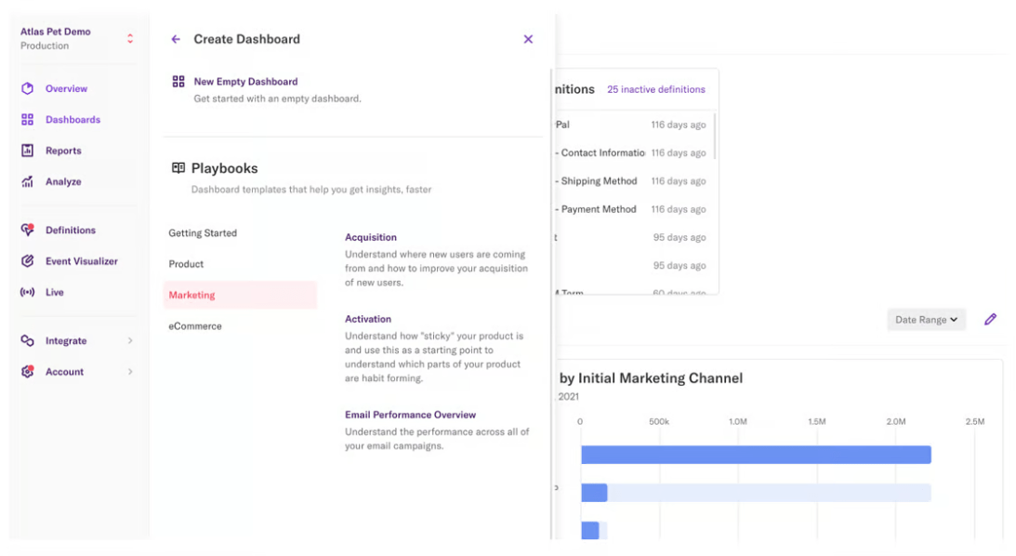
Task: Click the Definitions heart icon
Action: pyautogui.click(x=27, y=230)
